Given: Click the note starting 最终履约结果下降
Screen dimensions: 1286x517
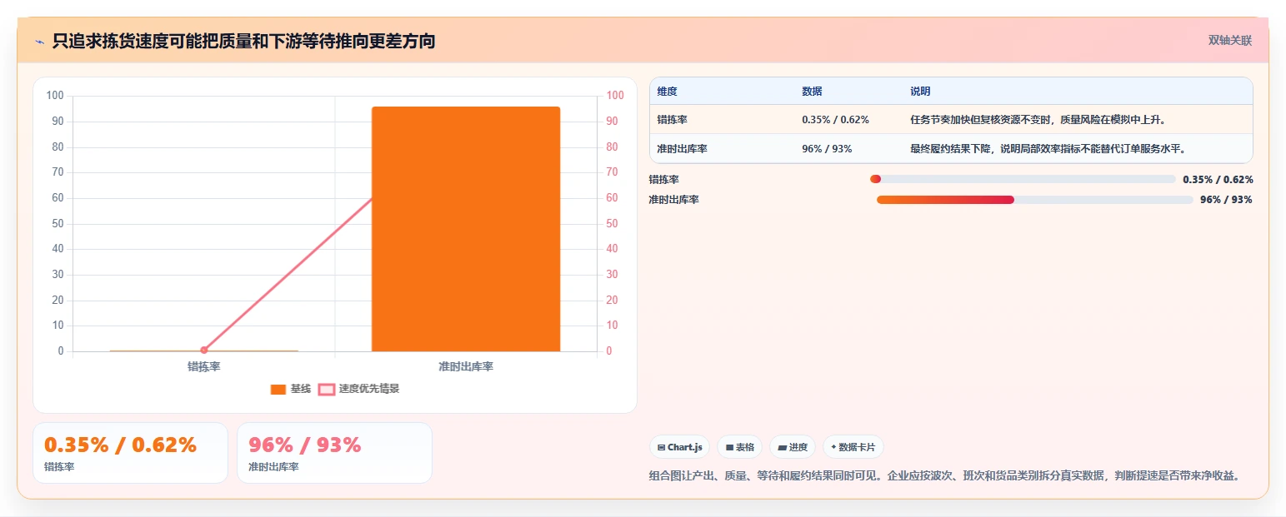Looking at the screenshot, I should pyautogui.click(x=1048, y=149).
